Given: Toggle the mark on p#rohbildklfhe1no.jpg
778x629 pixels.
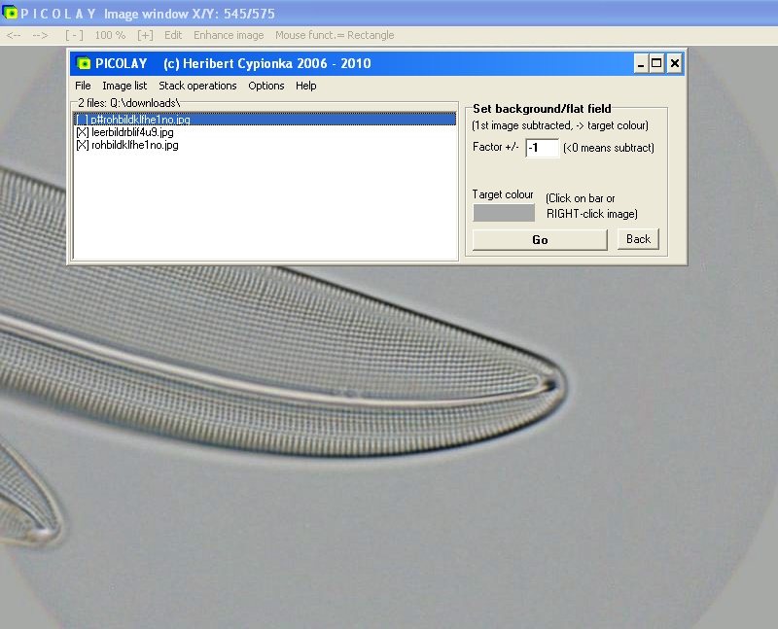Looking at the screenshot, I should point(82,120).
